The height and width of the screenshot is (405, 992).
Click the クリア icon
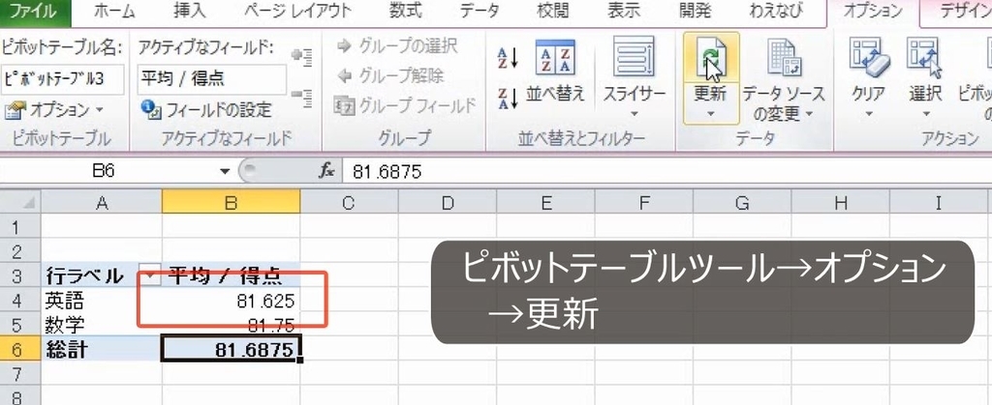point(869,58)
